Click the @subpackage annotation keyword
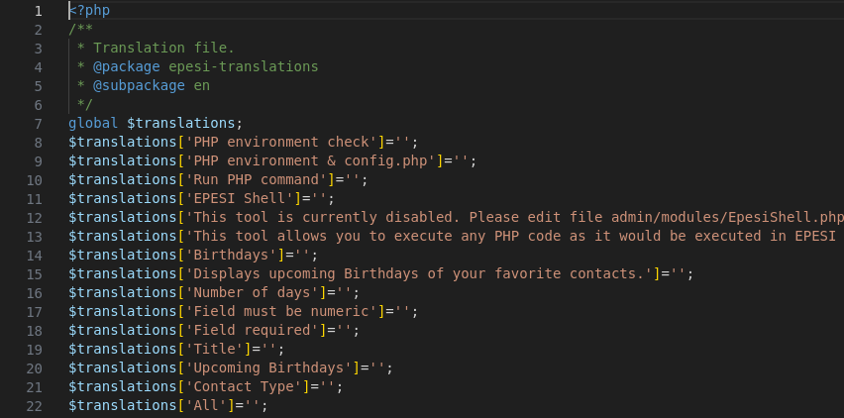844x418 pixels. coord(139,86)
